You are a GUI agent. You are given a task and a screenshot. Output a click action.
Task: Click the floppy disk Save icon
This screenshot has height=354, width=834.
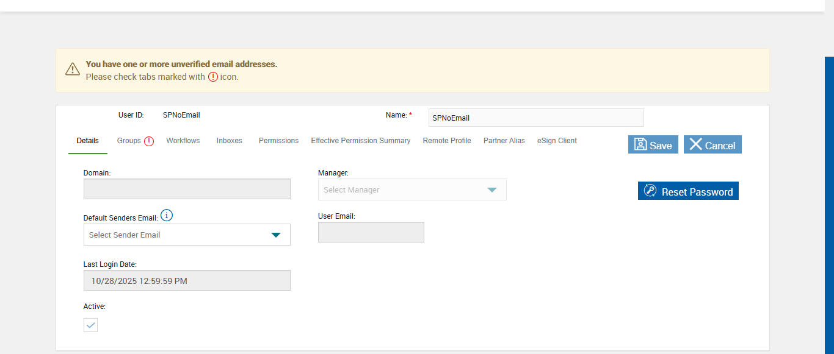click(640, 144)
